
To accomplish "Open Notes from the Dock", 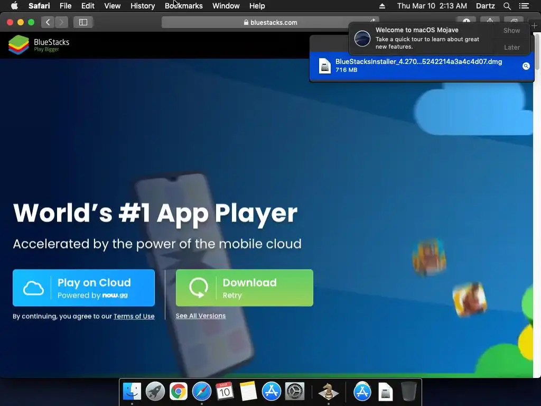I will 248,392.
